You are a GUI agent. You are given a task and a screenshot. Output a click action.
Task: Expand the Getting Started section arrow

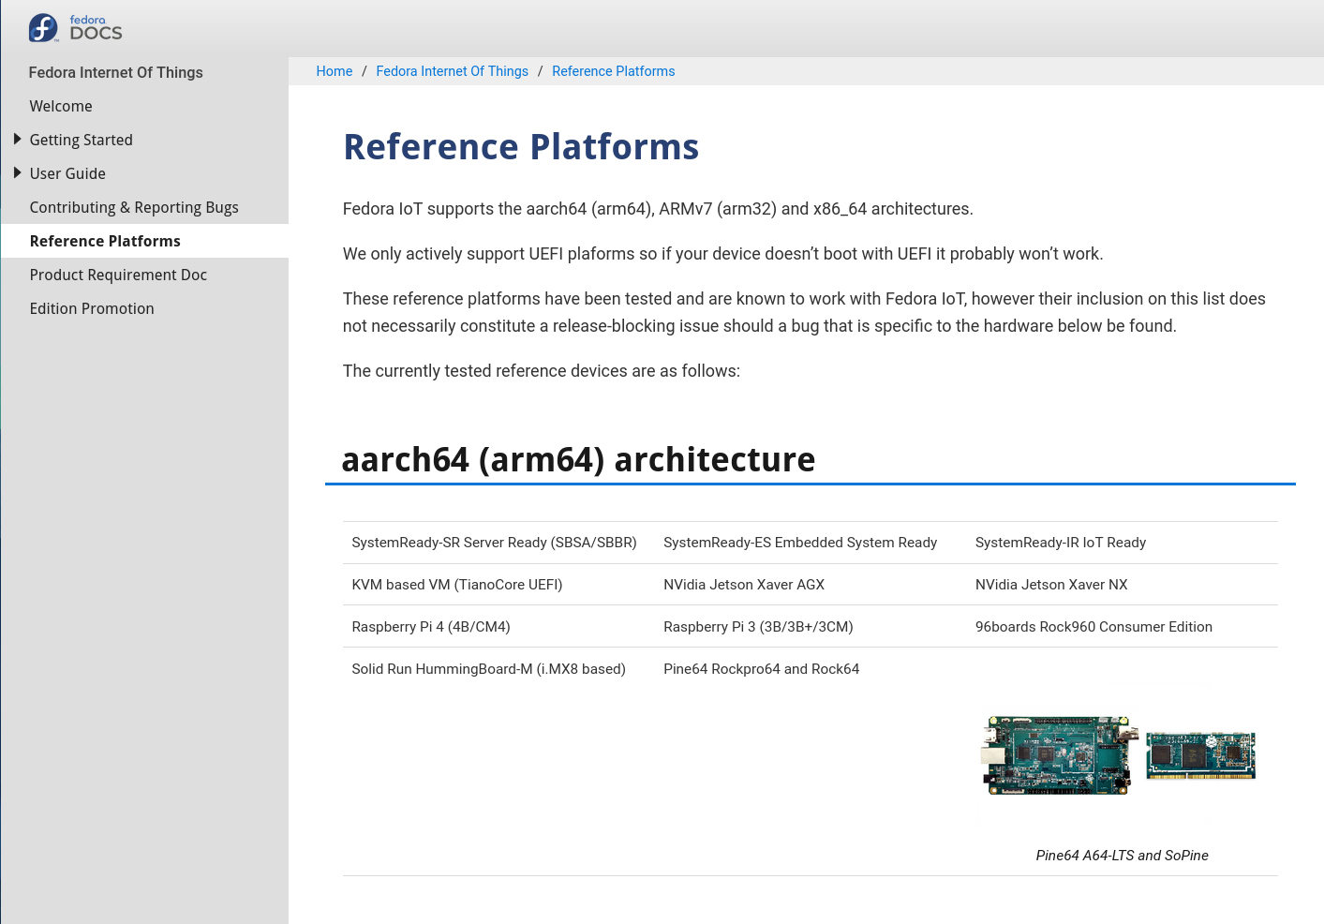tap(17, 139)
